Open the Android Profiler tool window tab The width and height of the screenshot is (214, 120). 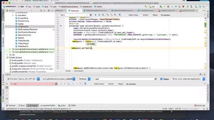coord(48,105)
